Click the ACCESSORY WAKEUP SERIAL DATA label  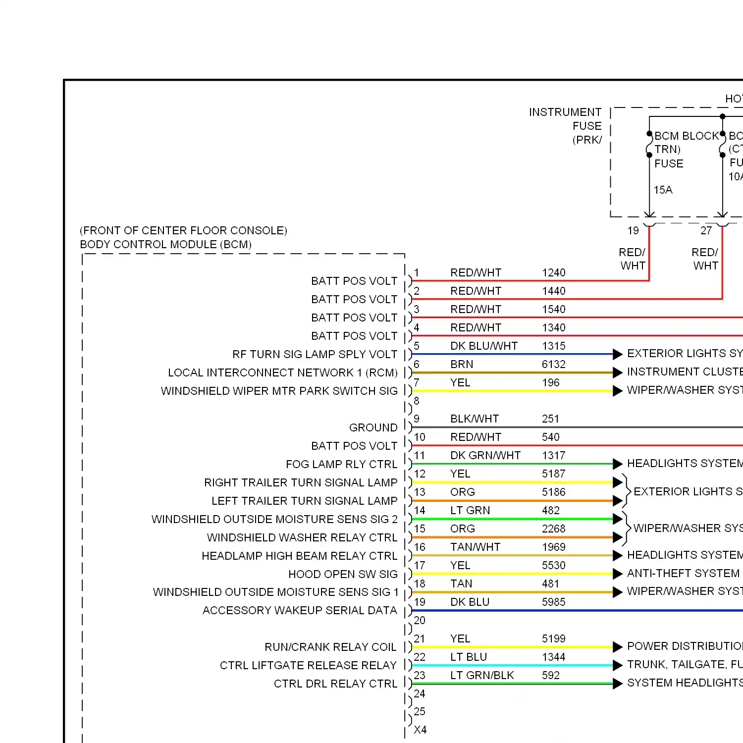(x=300, y=610)
